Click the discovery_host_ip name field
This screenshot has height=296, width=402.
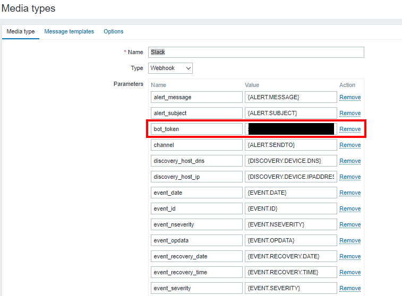[196, 177]
